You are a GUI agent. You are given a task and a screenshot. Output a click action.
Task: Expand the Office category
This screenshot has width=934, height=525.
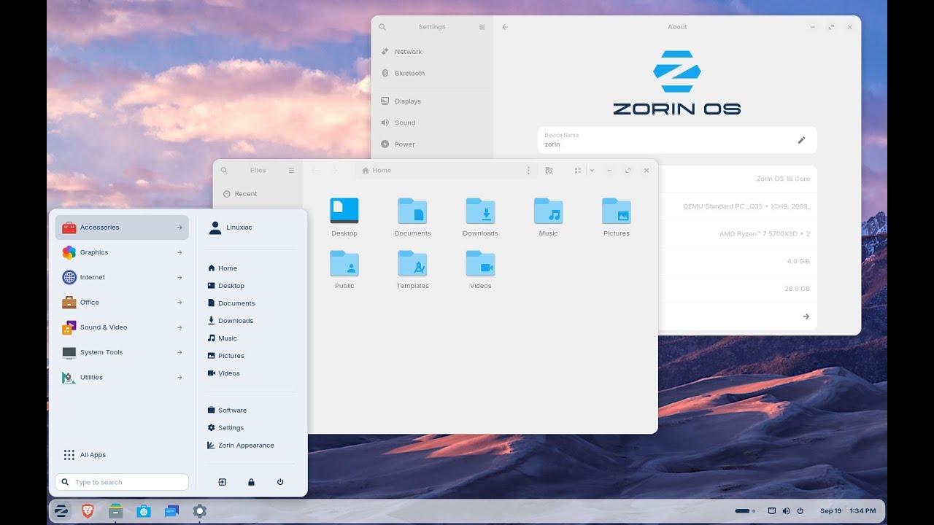(122, 303)
